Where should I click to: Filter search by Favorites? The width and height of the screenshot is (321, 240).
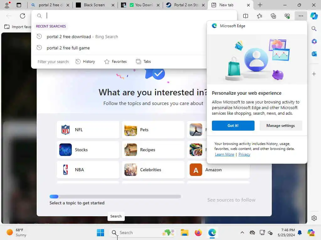coord(115,62)
